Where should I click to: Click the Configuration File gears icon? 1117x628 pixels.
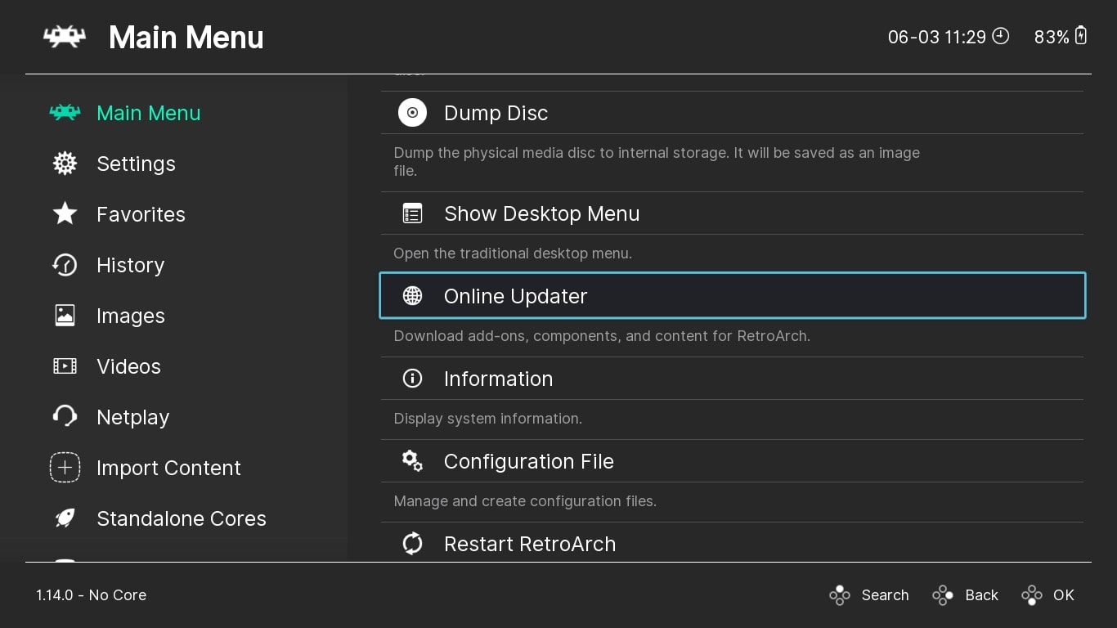[x=412, y=460]
